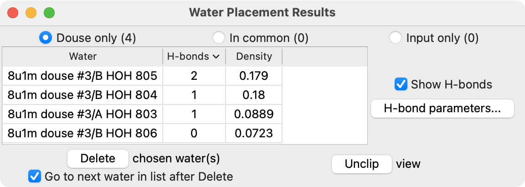Delete the chosen waters
Image resolution: width=525 pixels, height=187 pixels.
click(x=98, y=158)
